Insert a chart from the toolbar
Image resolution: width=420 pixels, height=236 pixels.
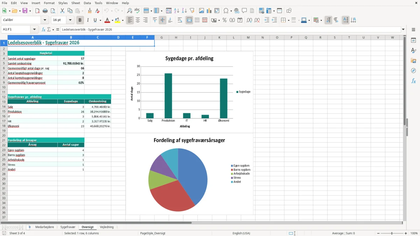click(209, 11)
